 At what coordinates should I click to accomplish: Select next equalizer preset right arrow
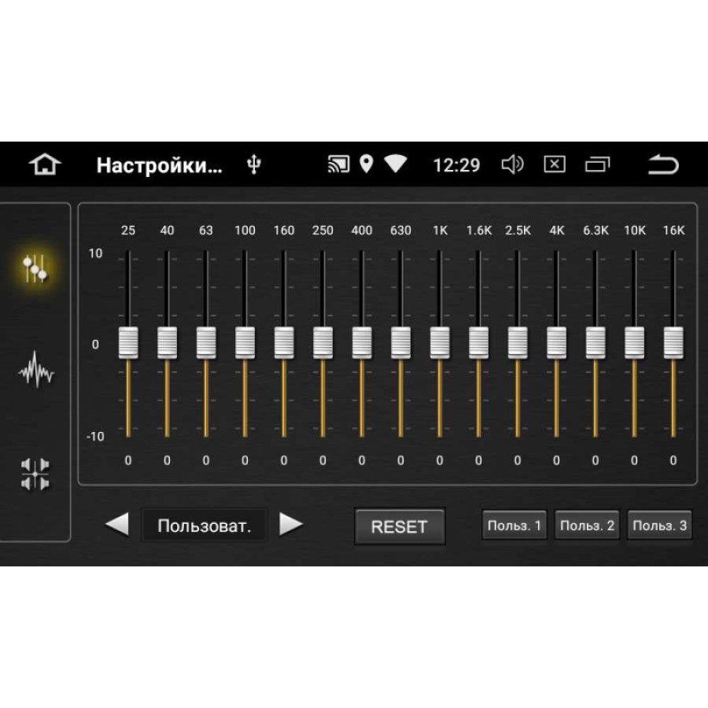(291, 525)
